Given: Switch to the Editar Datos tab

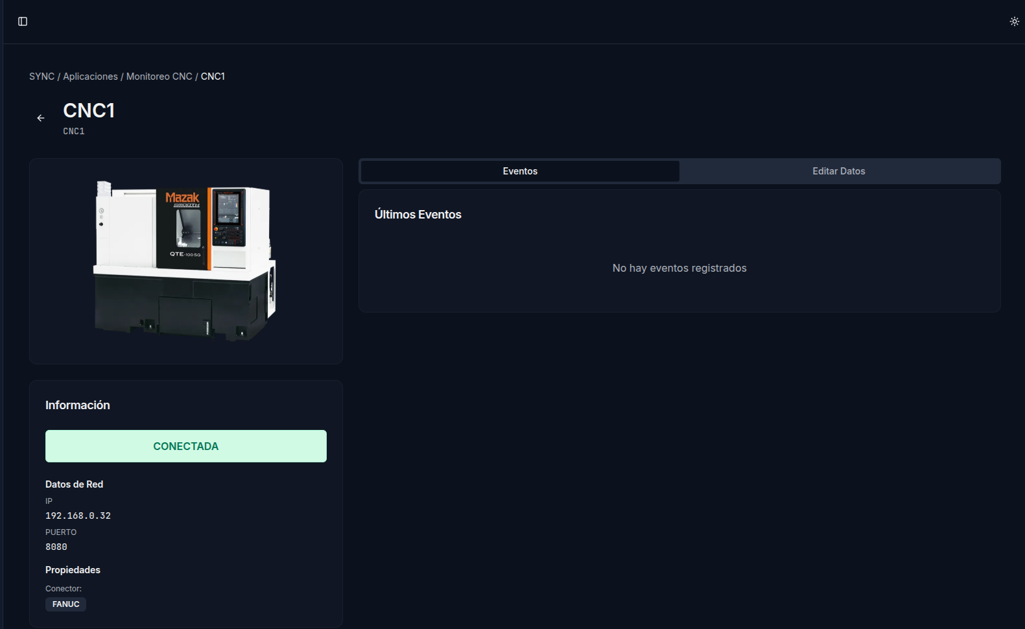Looking at the screenshot, I should 838,171.
